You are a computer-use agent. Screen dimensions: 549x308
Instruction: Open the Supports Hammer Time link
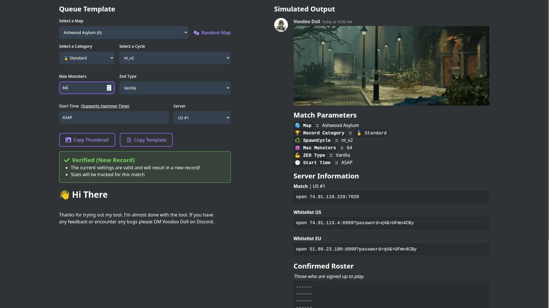pyautogui.click(x=105, y=106)
